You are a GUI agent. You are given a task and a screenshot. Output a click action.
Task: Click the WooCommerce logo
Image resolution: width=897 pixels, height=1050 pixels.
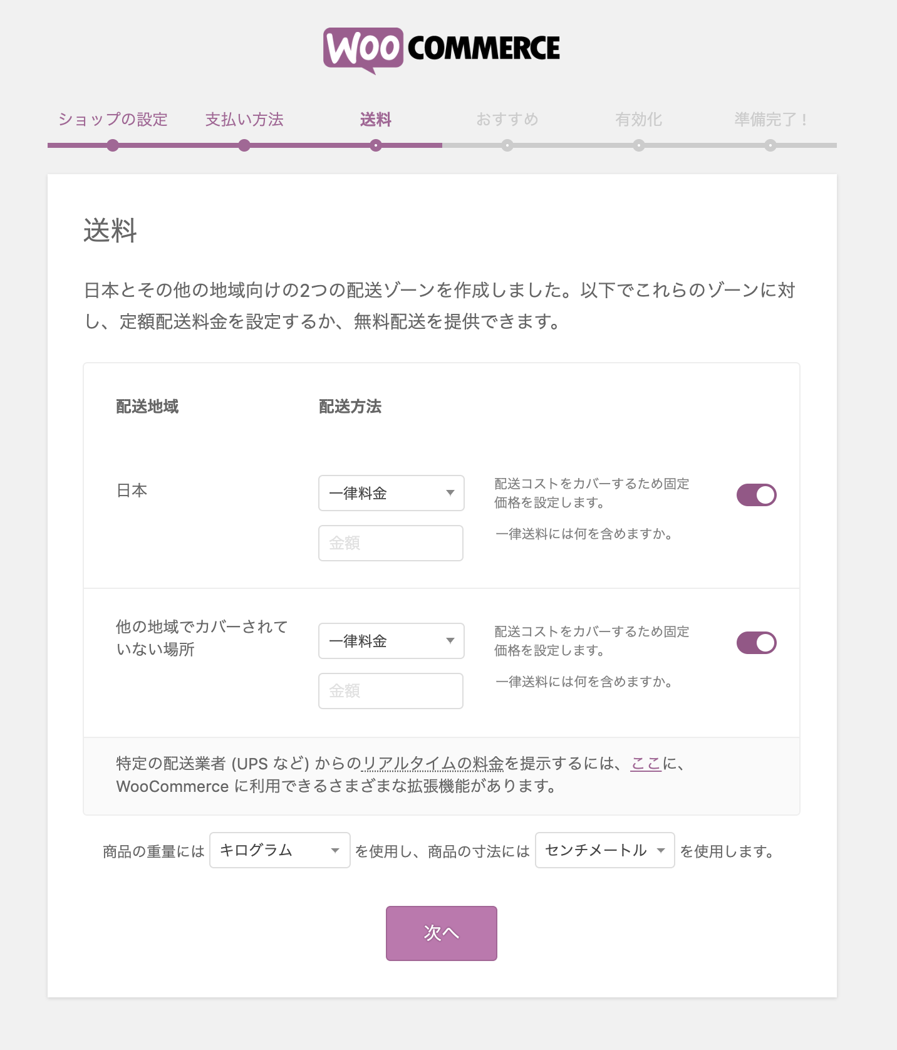[x=442, y=50]
